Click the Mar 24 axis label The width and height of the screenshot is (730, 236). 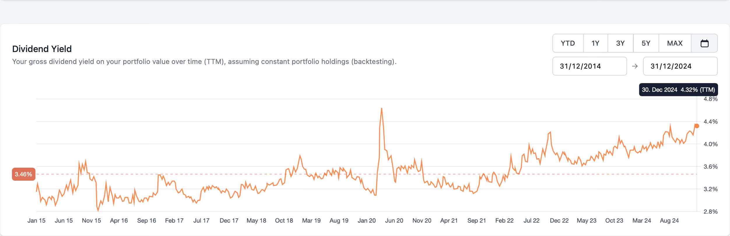[x=642, y=221]
